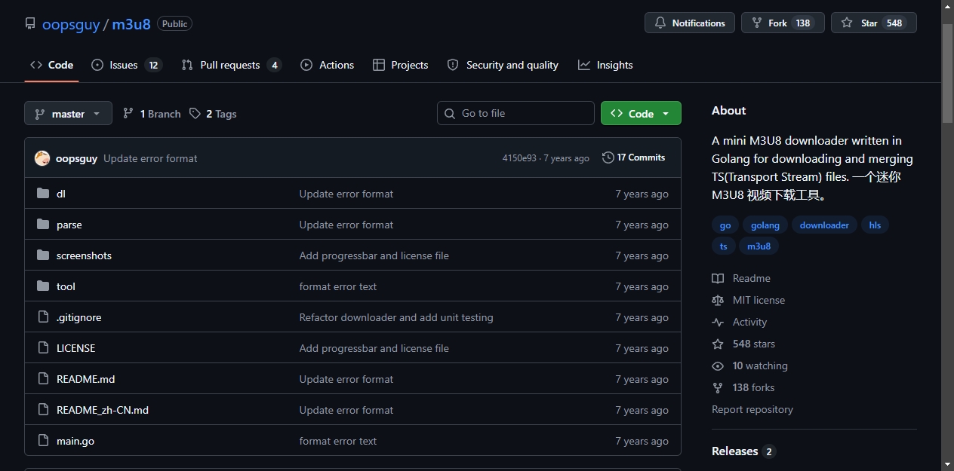This screenshot has width=954, height=471.
Task: Click the star icon beside 548 stars
Action: tap(718, 344)
